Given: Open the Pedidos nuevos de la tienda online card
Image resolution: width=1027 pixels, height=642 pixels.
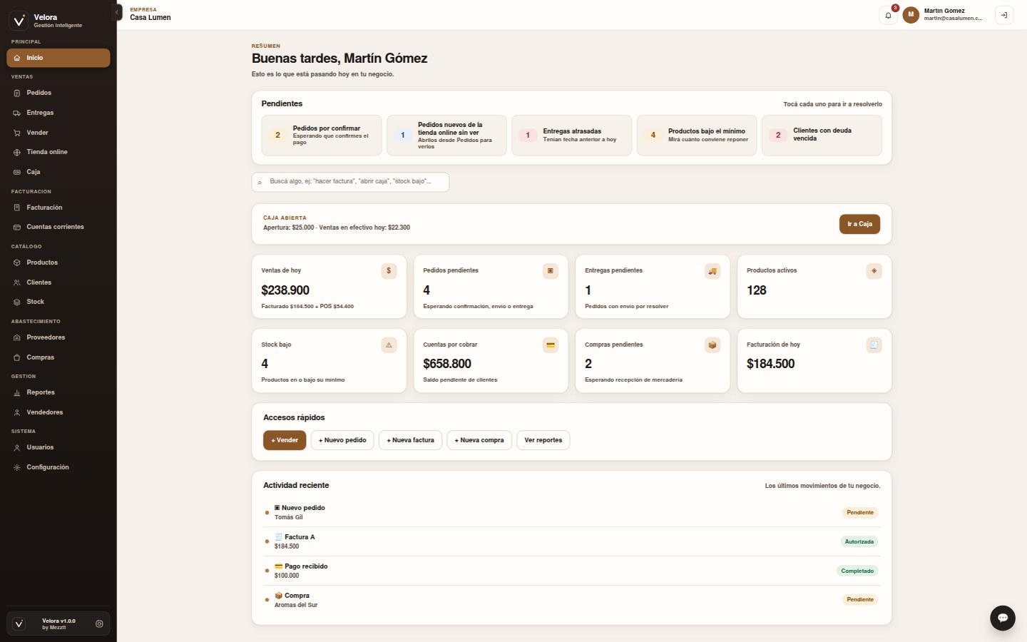Looking at the screenshot, I should click(x=446, y=135).
